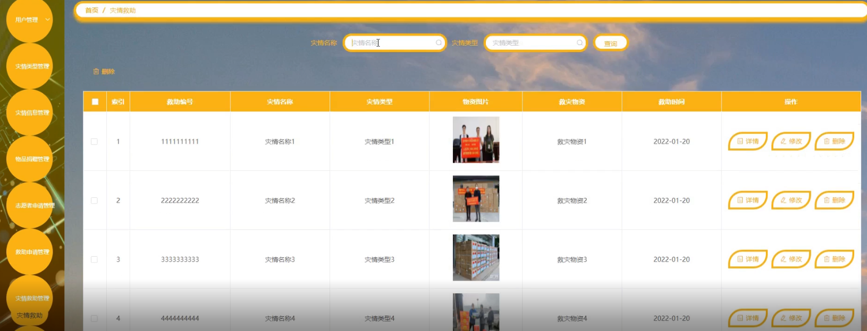Click the batch 删除 button above the table
867x331 pixels.
(104, 72)
